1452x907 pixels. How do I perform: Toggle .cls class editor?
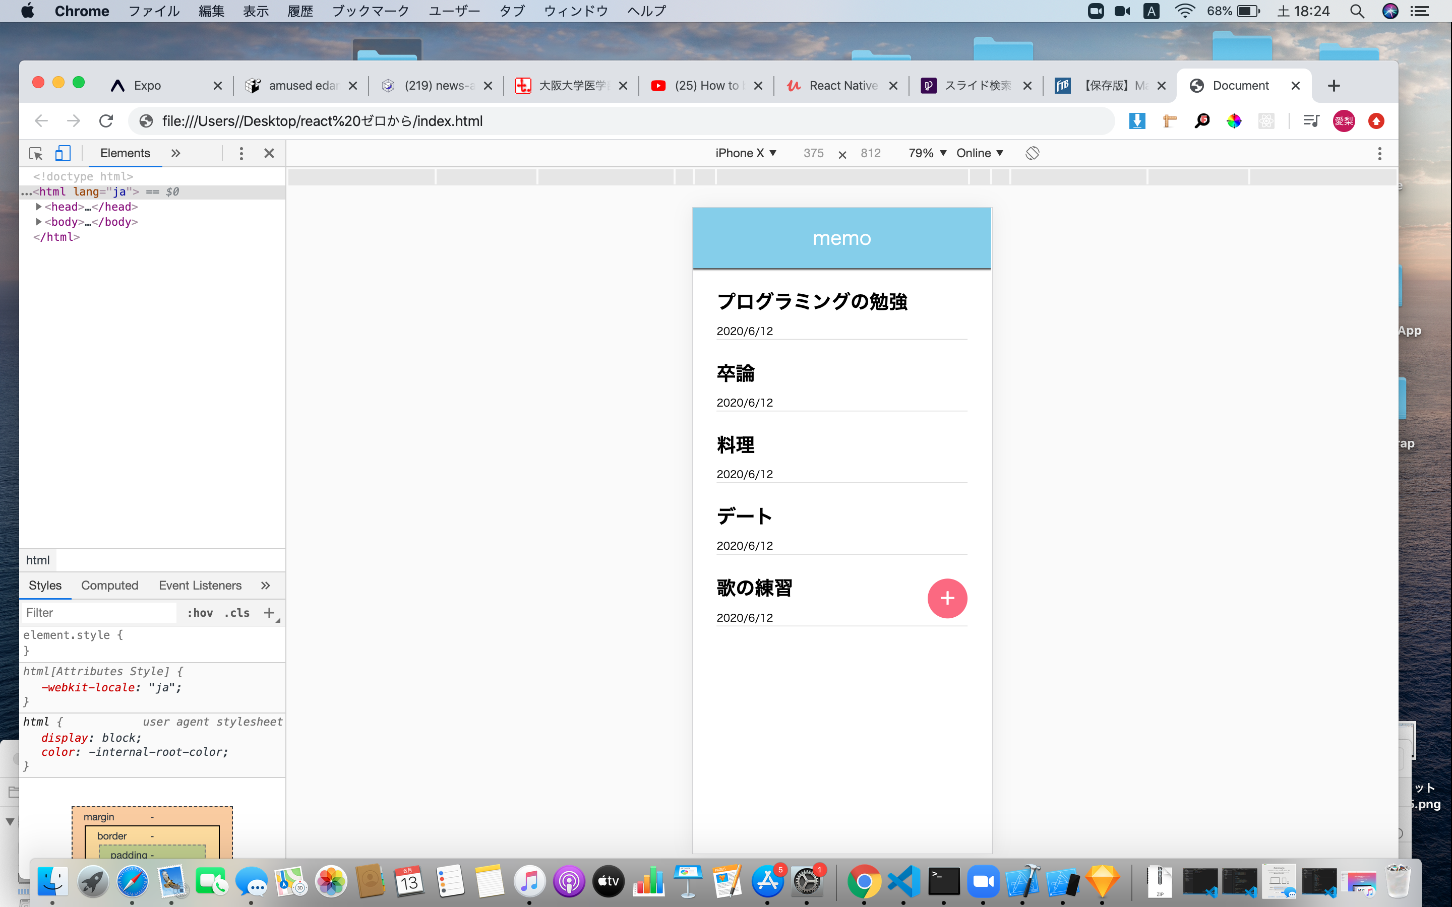[236, 612]
